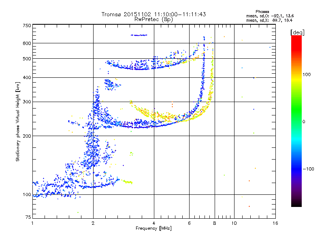
Task: Click the y-axis tick label "75"
Action: pos(28,217)
